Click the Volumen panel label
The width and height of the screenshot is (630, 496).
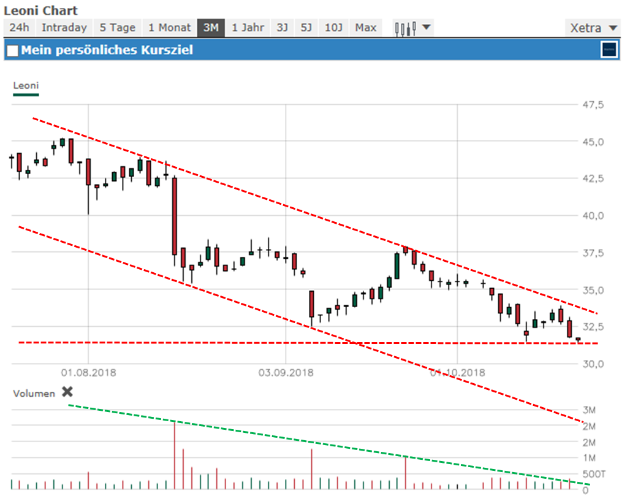point(34,394)
